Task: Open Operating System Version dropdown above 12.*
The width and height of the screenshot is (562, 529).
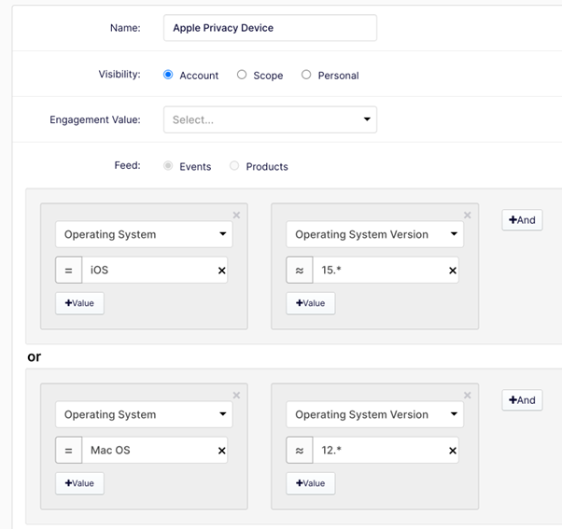Action: pos(374,414)
